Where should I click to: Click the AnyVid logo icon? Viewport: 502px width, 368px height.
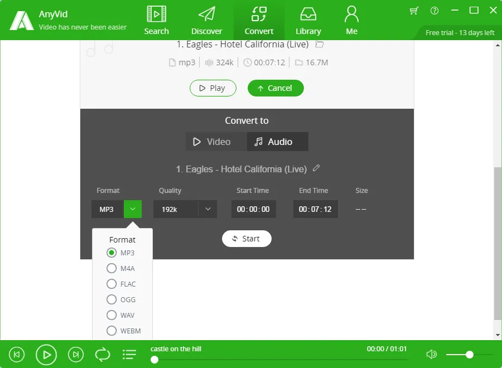pyautogui.click(x=21, y=20)
